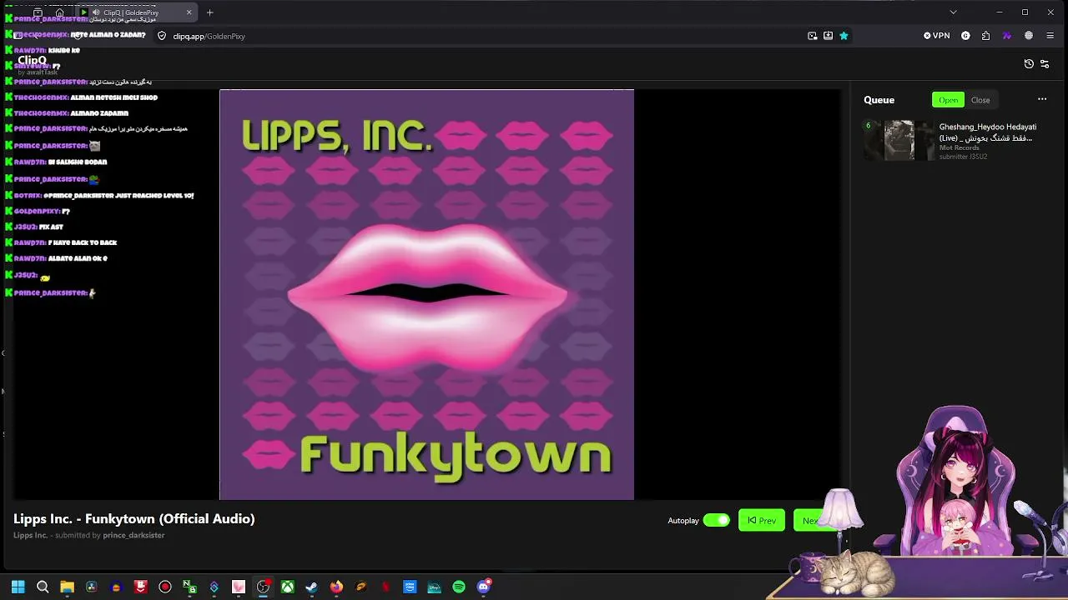Image resolution: width=1068 pixels, height=600 pixels.
Task: Click the purple extension icon in toolbar
Action: [1006, 36]
